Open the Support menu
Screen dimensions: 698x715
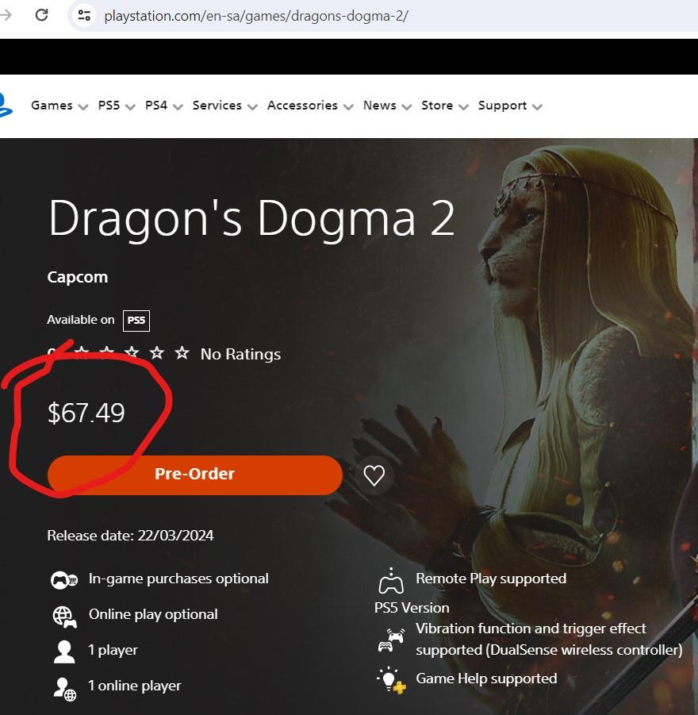(x=502, y=106)
